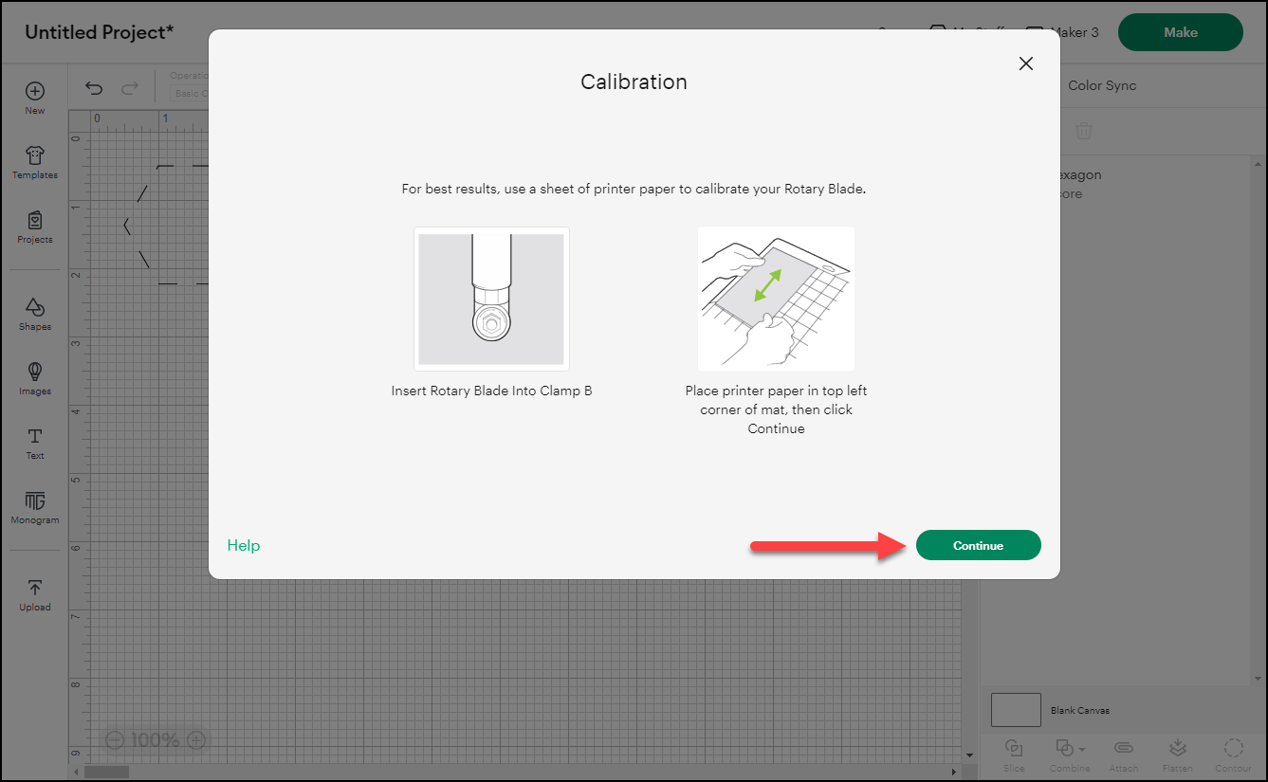Click Continue to calibrate the Rotary Blade
1268x782 pixels.
tap(978, 545)
